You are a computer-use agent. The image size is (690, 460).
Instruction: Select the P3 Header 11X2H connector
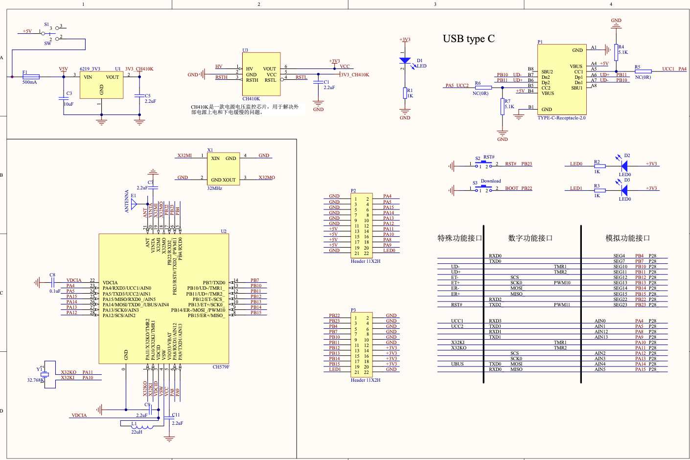click(x=362, y=345)
